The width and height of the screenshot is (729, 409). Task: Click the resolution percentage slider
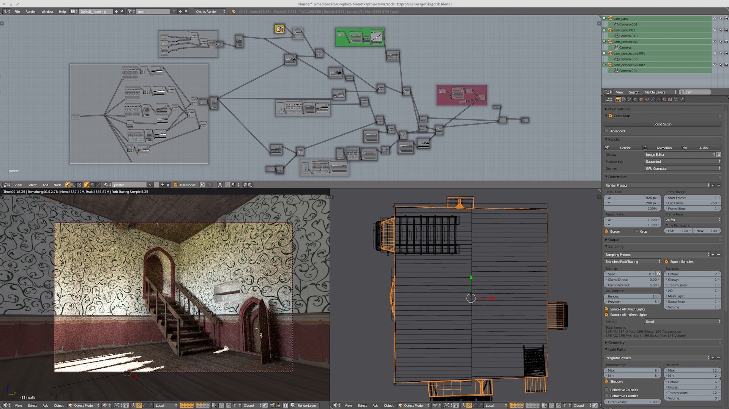pyautogui.click(x=633, y=209)
